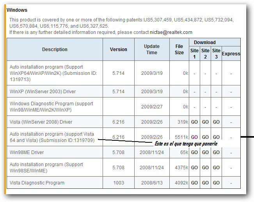Click Site 2 GO for 5511k Vista auto installer
254x202 pixels.
coord(205,137)
